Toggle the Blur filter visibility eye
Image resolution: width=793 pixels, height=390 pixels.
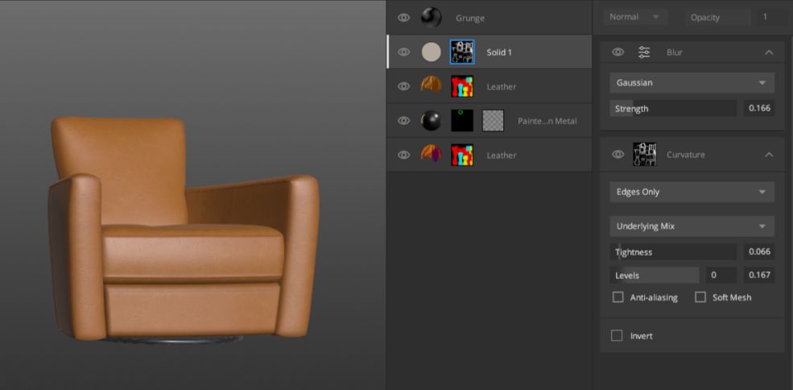[618, 52]
